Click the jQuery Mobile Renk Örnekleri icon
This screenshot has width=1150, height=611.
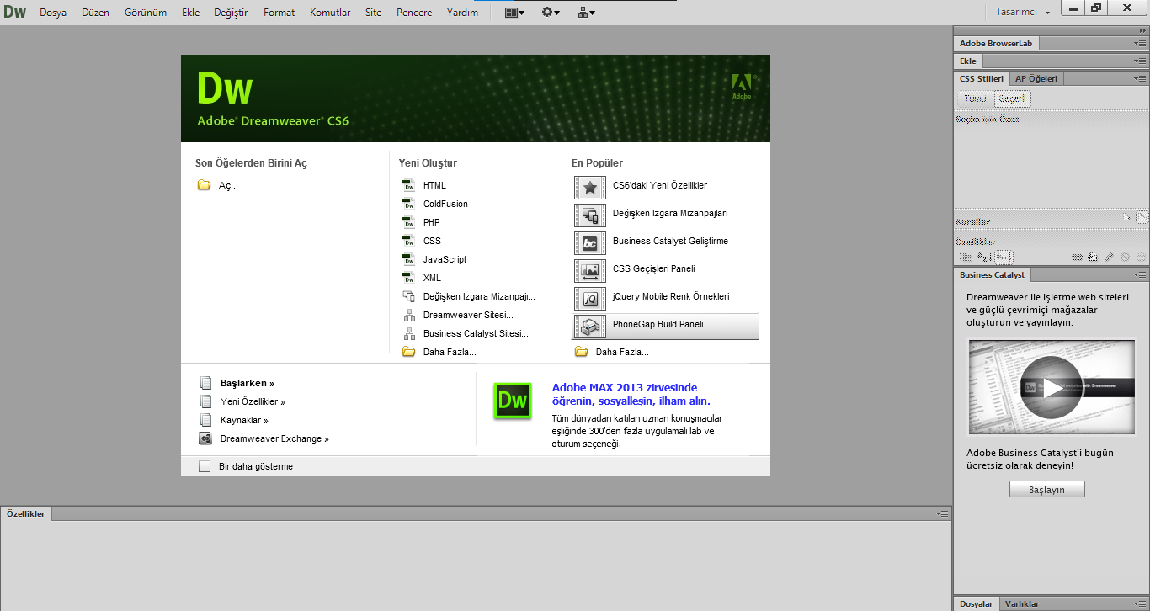point(590,298)
